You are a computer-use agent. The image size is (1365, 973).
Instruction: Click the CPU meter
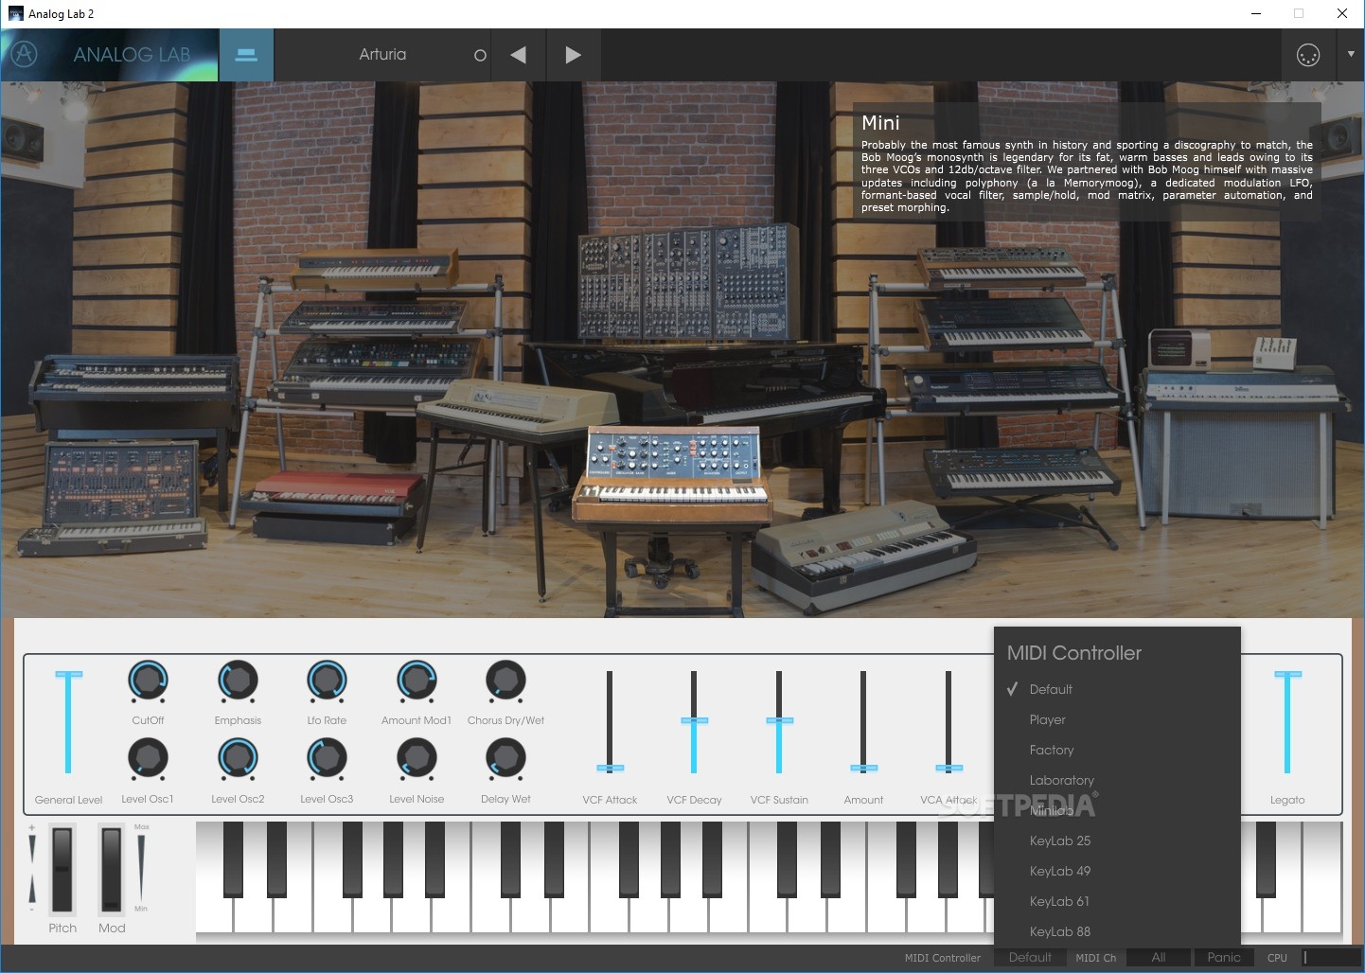point(1332,958)
